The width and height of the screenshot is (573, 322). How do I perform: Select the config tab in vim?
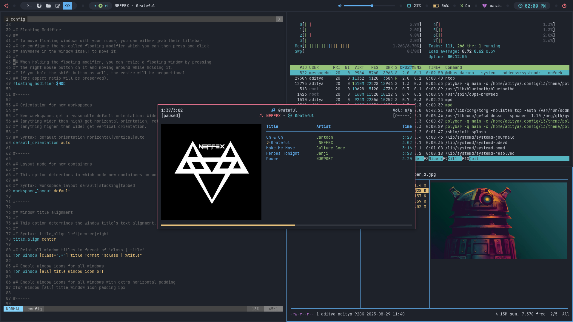coord(16,19)
